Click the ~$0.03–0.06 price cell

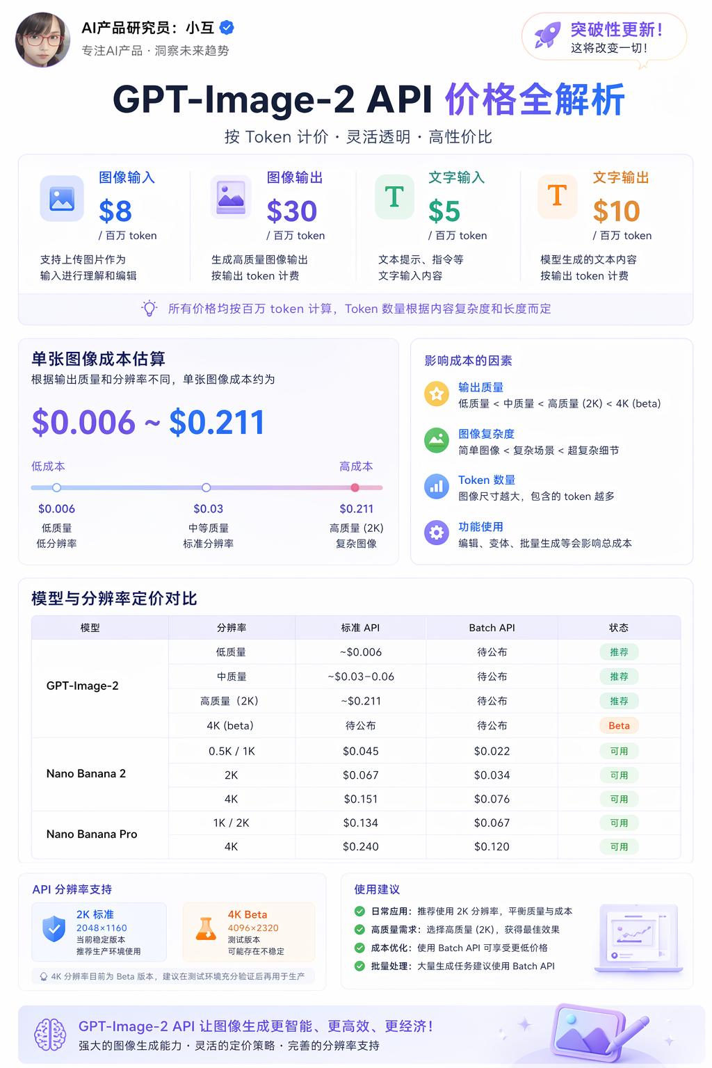[360, 677]
